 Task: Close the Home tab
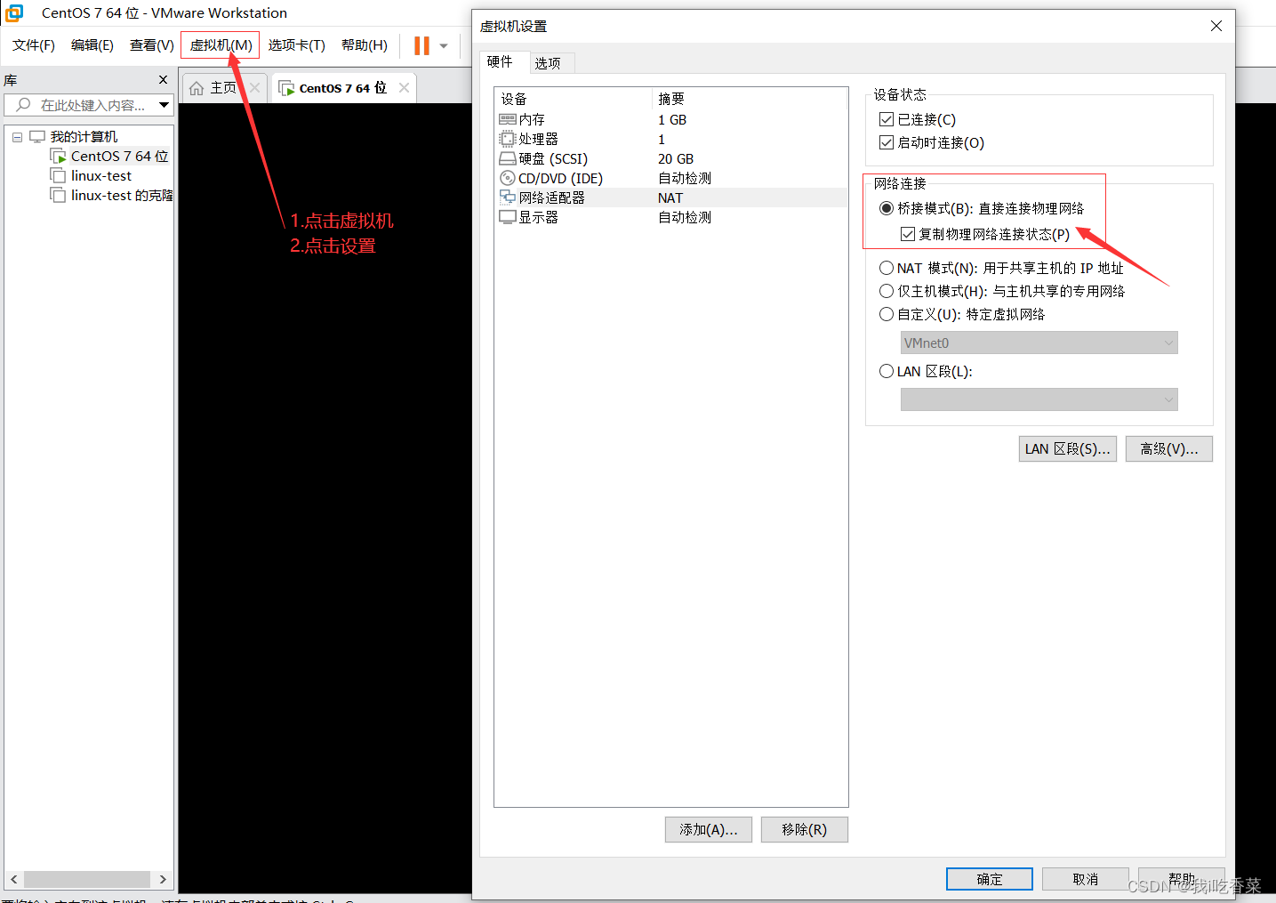click(x=255, y=87)
